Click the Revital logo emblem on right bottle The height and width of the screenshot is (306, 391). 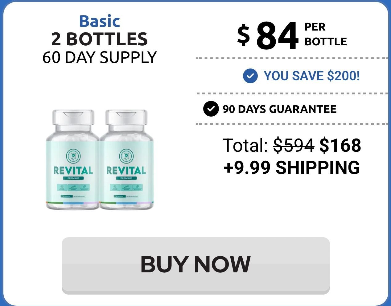point(126,156)
